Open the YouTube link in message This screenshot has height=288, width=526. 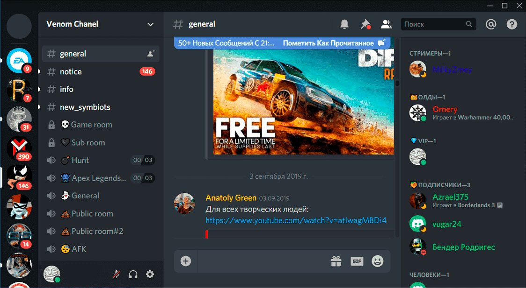[x=296, y=220]
